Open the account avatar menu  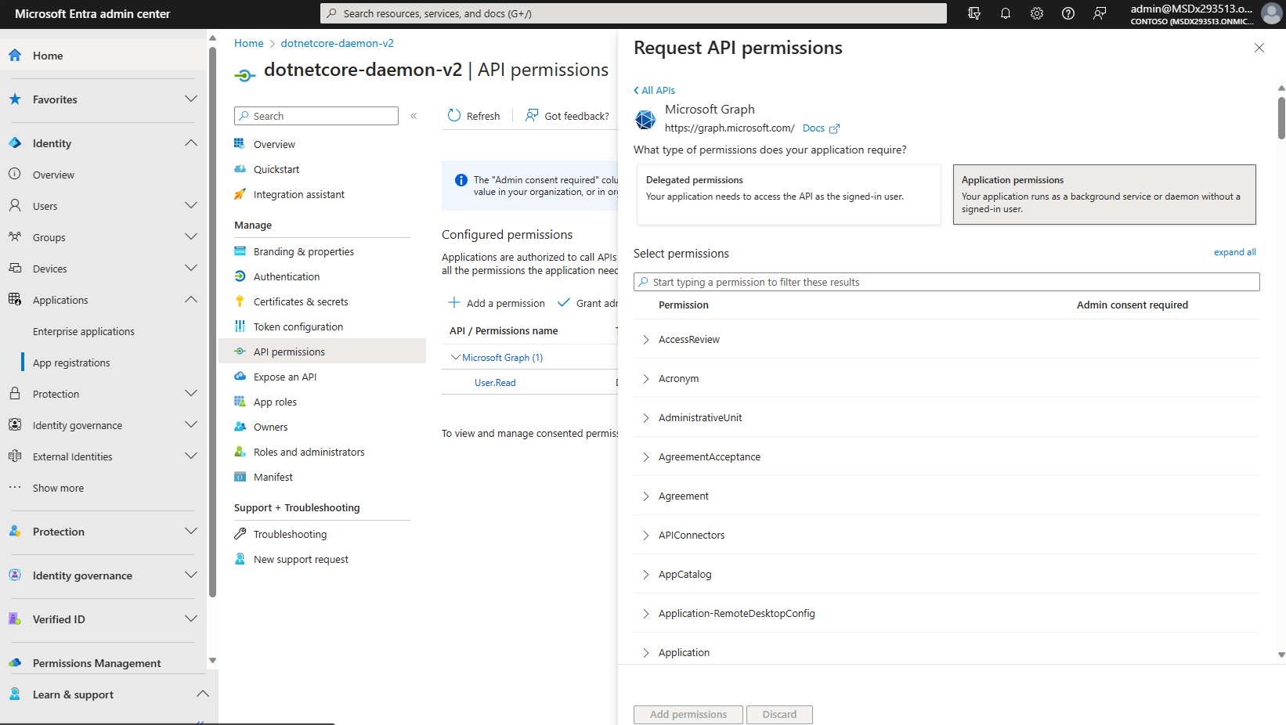coord(1271,13)
